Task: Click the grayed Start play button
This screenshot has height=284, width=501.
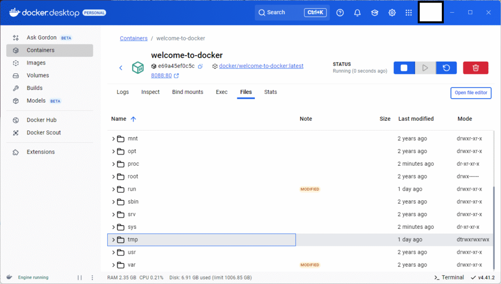Action: (425, 67)
